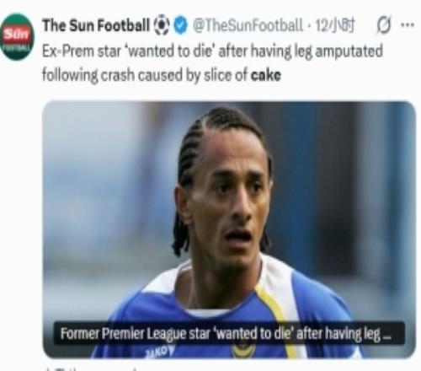421x371 pixels.
Task: Open The Sun Football account name
Action: (96, 25)
